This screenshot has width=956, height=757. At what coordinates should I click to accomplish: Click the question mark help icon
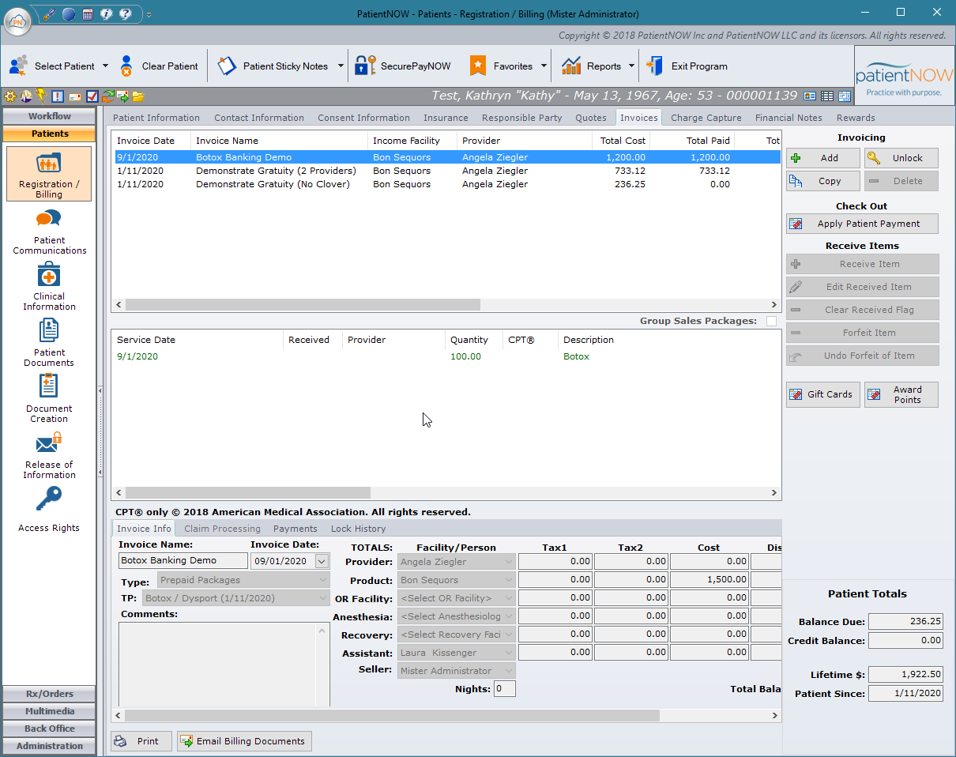click(x=125, y=13)
